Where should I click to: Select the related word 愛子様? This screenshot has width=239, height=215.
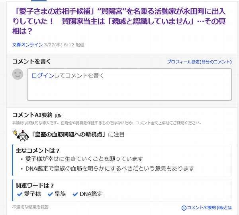pyautogui.click(x=33, y=194)
